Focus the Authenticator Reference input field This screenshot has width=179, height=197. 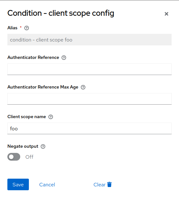click(89, 69)
